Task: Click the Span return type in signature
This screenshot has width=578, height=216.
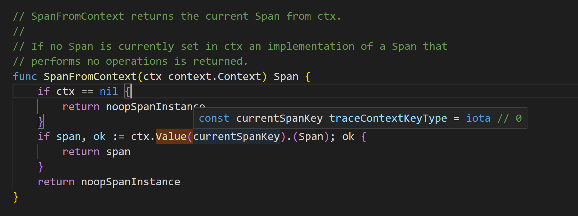Action: [x=286, y=77]
